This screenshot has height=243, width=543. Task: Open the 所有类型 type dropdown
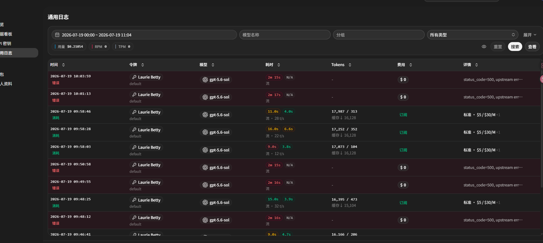pyautogui.click(x=472, y=35)
